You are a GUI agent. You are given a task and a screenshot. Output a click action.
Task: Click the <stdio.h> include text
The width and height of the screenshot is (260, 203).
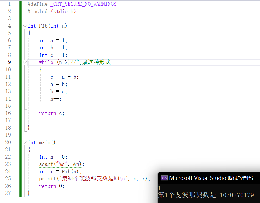tap(63, 11)
